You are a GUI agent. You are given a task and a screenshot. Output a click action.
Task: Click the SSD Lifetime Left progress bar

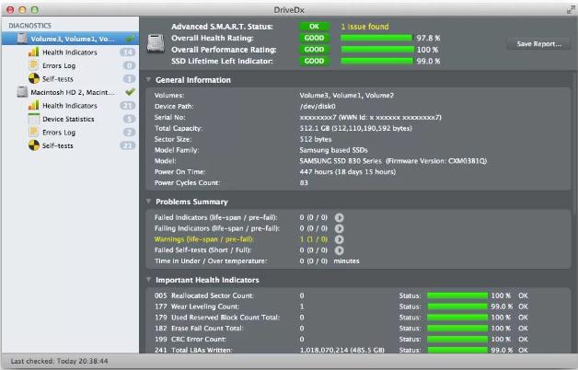(376, 61)
